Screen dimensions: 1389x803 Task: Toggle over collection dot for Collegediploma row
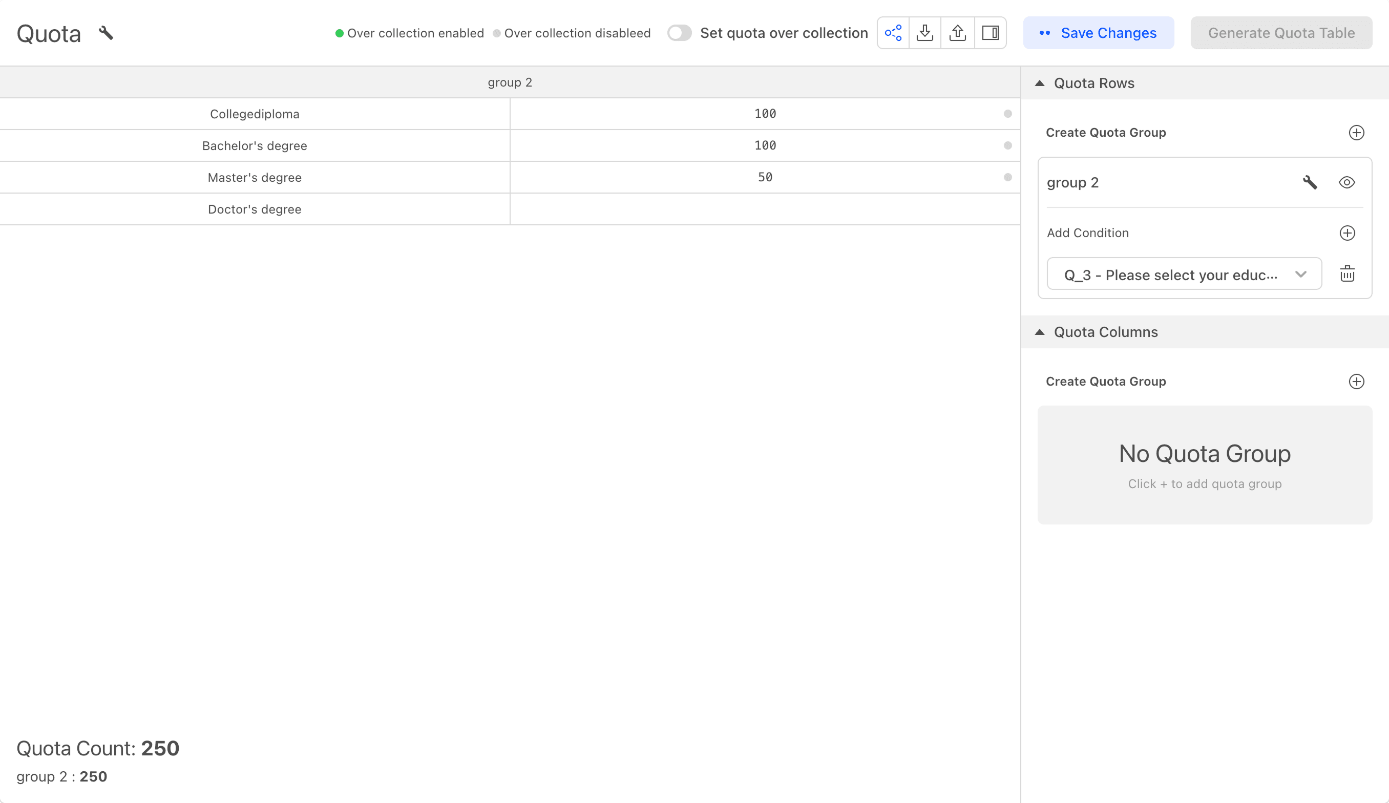point(1007,114)
